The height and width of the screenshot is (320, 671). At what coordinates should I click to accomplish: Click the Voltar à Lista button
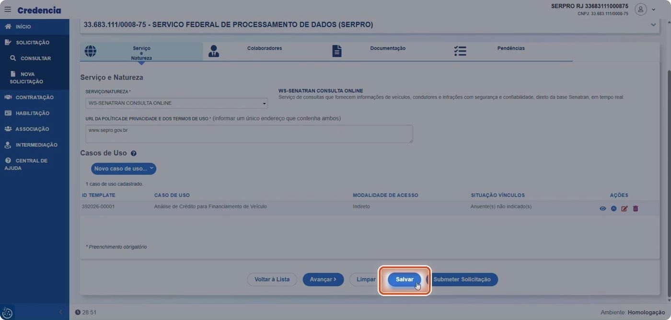coord(272,279)
